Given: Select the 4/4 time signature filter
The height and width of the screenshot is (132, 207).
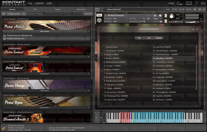Looking at the screenshot, I should pyautogui.click(x=139, y=38).
